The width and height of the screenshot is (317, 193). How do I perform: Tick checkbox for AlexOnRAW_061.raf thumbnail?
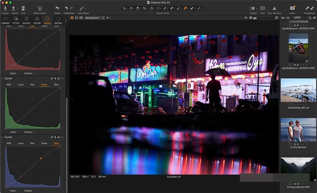[290, 105]
